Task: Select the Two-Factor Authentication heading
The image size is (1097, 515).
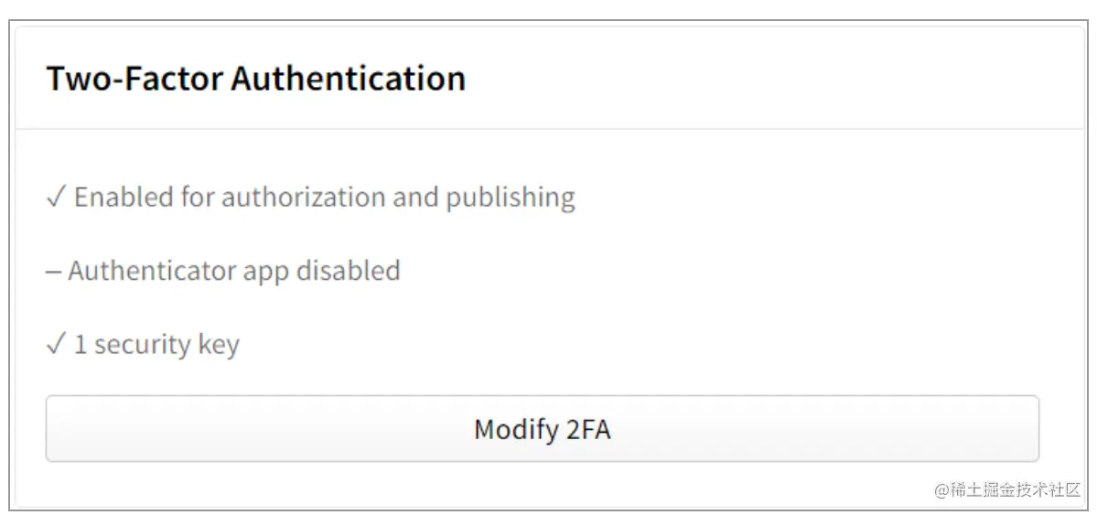Action: (x=255, y=79)
